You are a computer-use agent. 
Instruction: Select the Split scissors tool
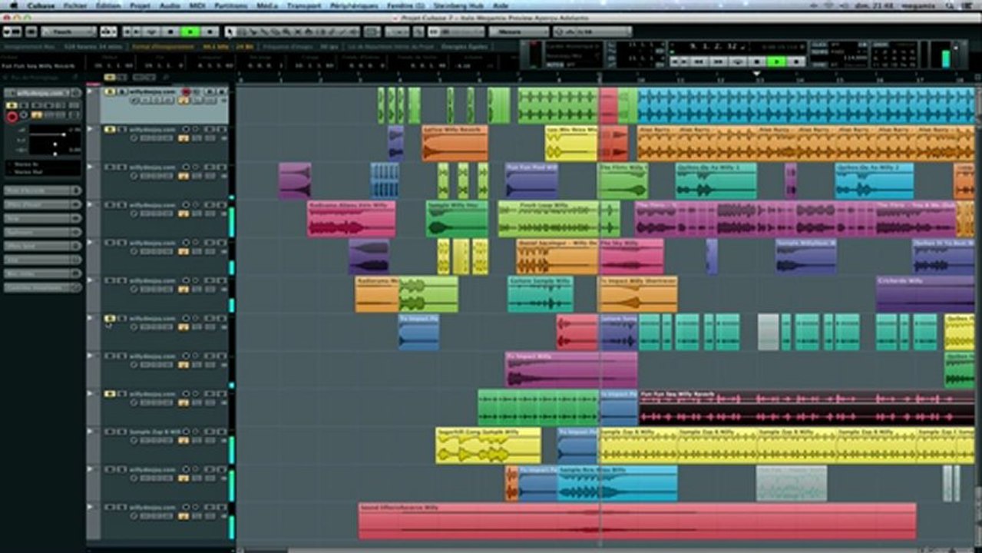[x=253, y=32]
